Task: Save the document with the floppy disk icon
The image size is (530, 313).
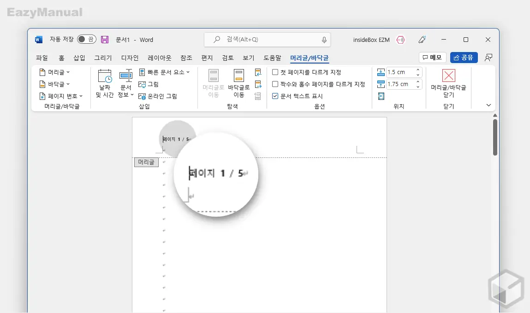Action: pyautogui.click(x=105, y=40)
